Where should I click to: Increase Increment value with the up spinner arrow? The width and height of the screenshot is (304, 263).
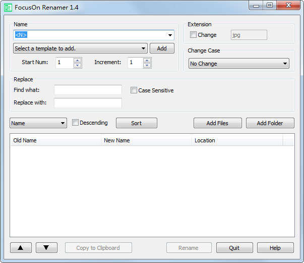(x=147, y=60)
